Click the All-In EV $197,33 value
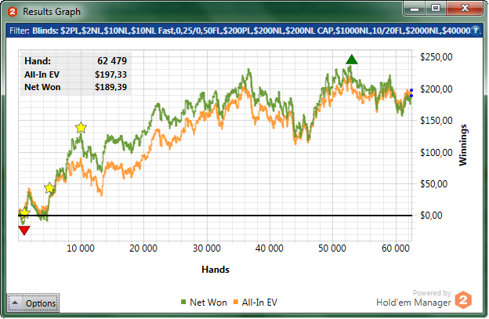This screenshot has width=489, height=319. [110, 74]
